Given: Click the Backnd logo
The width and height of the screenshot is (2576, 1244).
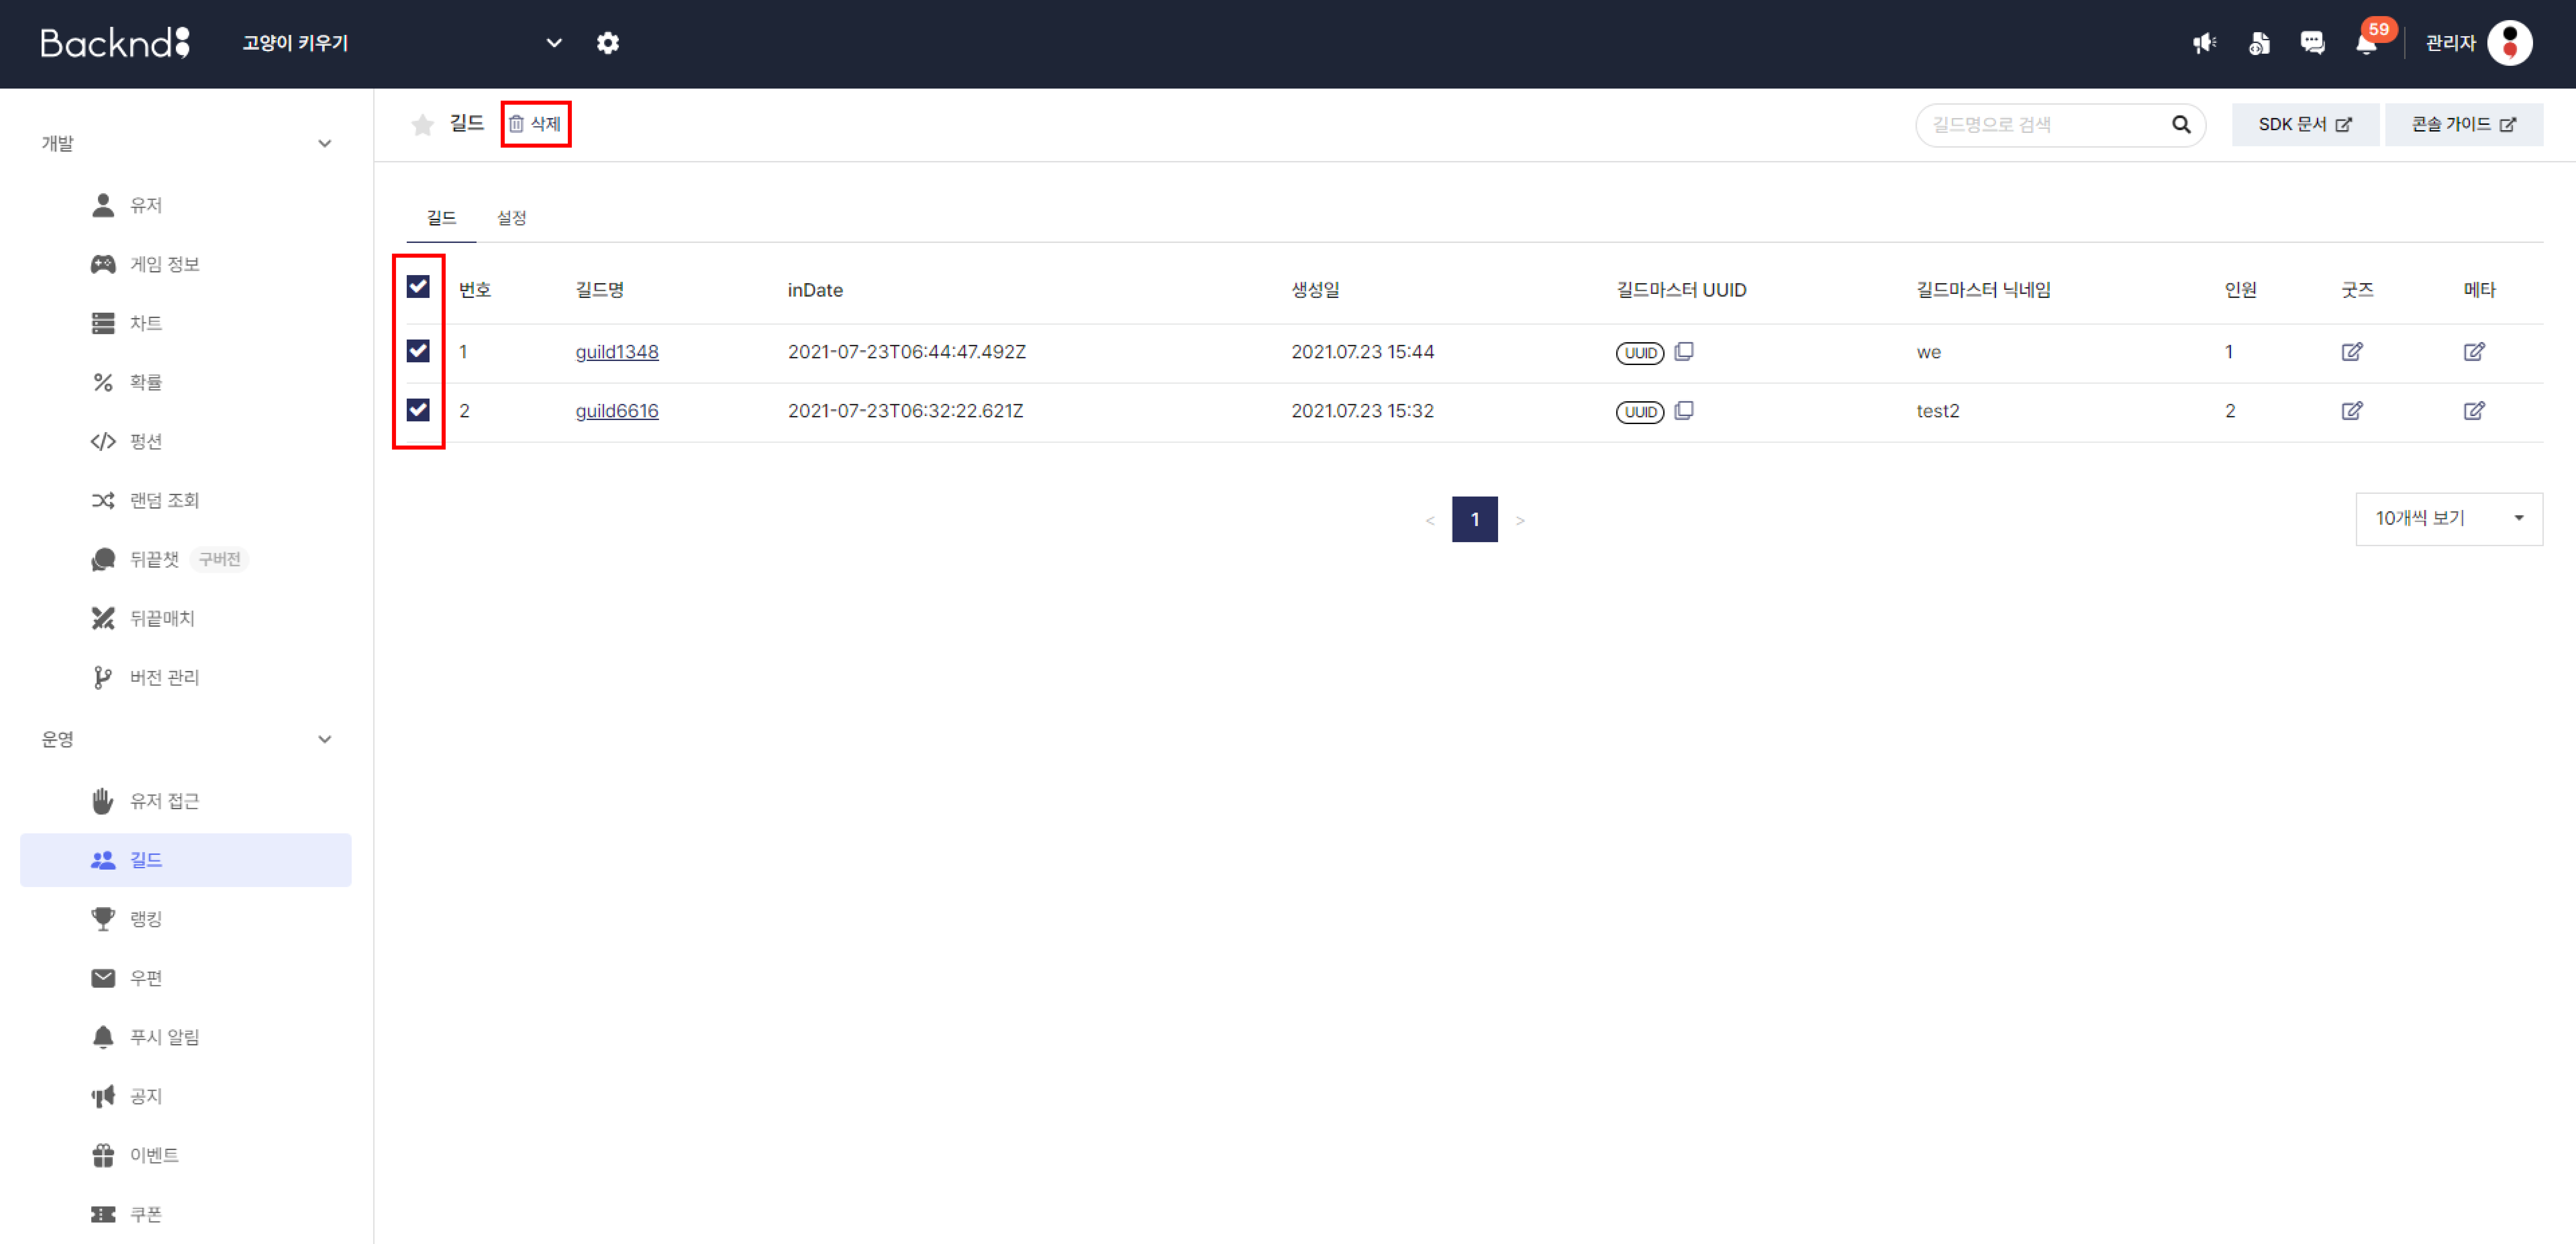Looking at the screenshot, I should (115, 43).
